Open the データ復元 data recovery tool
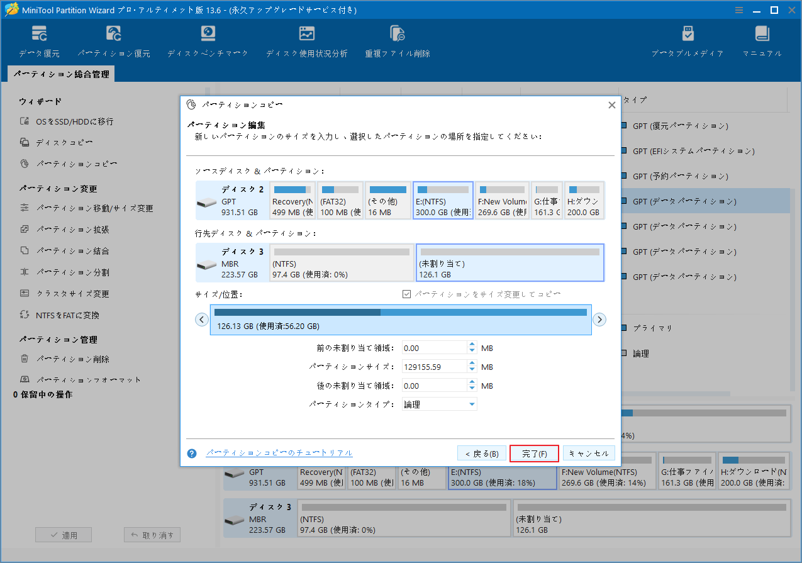802x563 pixels. [x=40, y=42]
